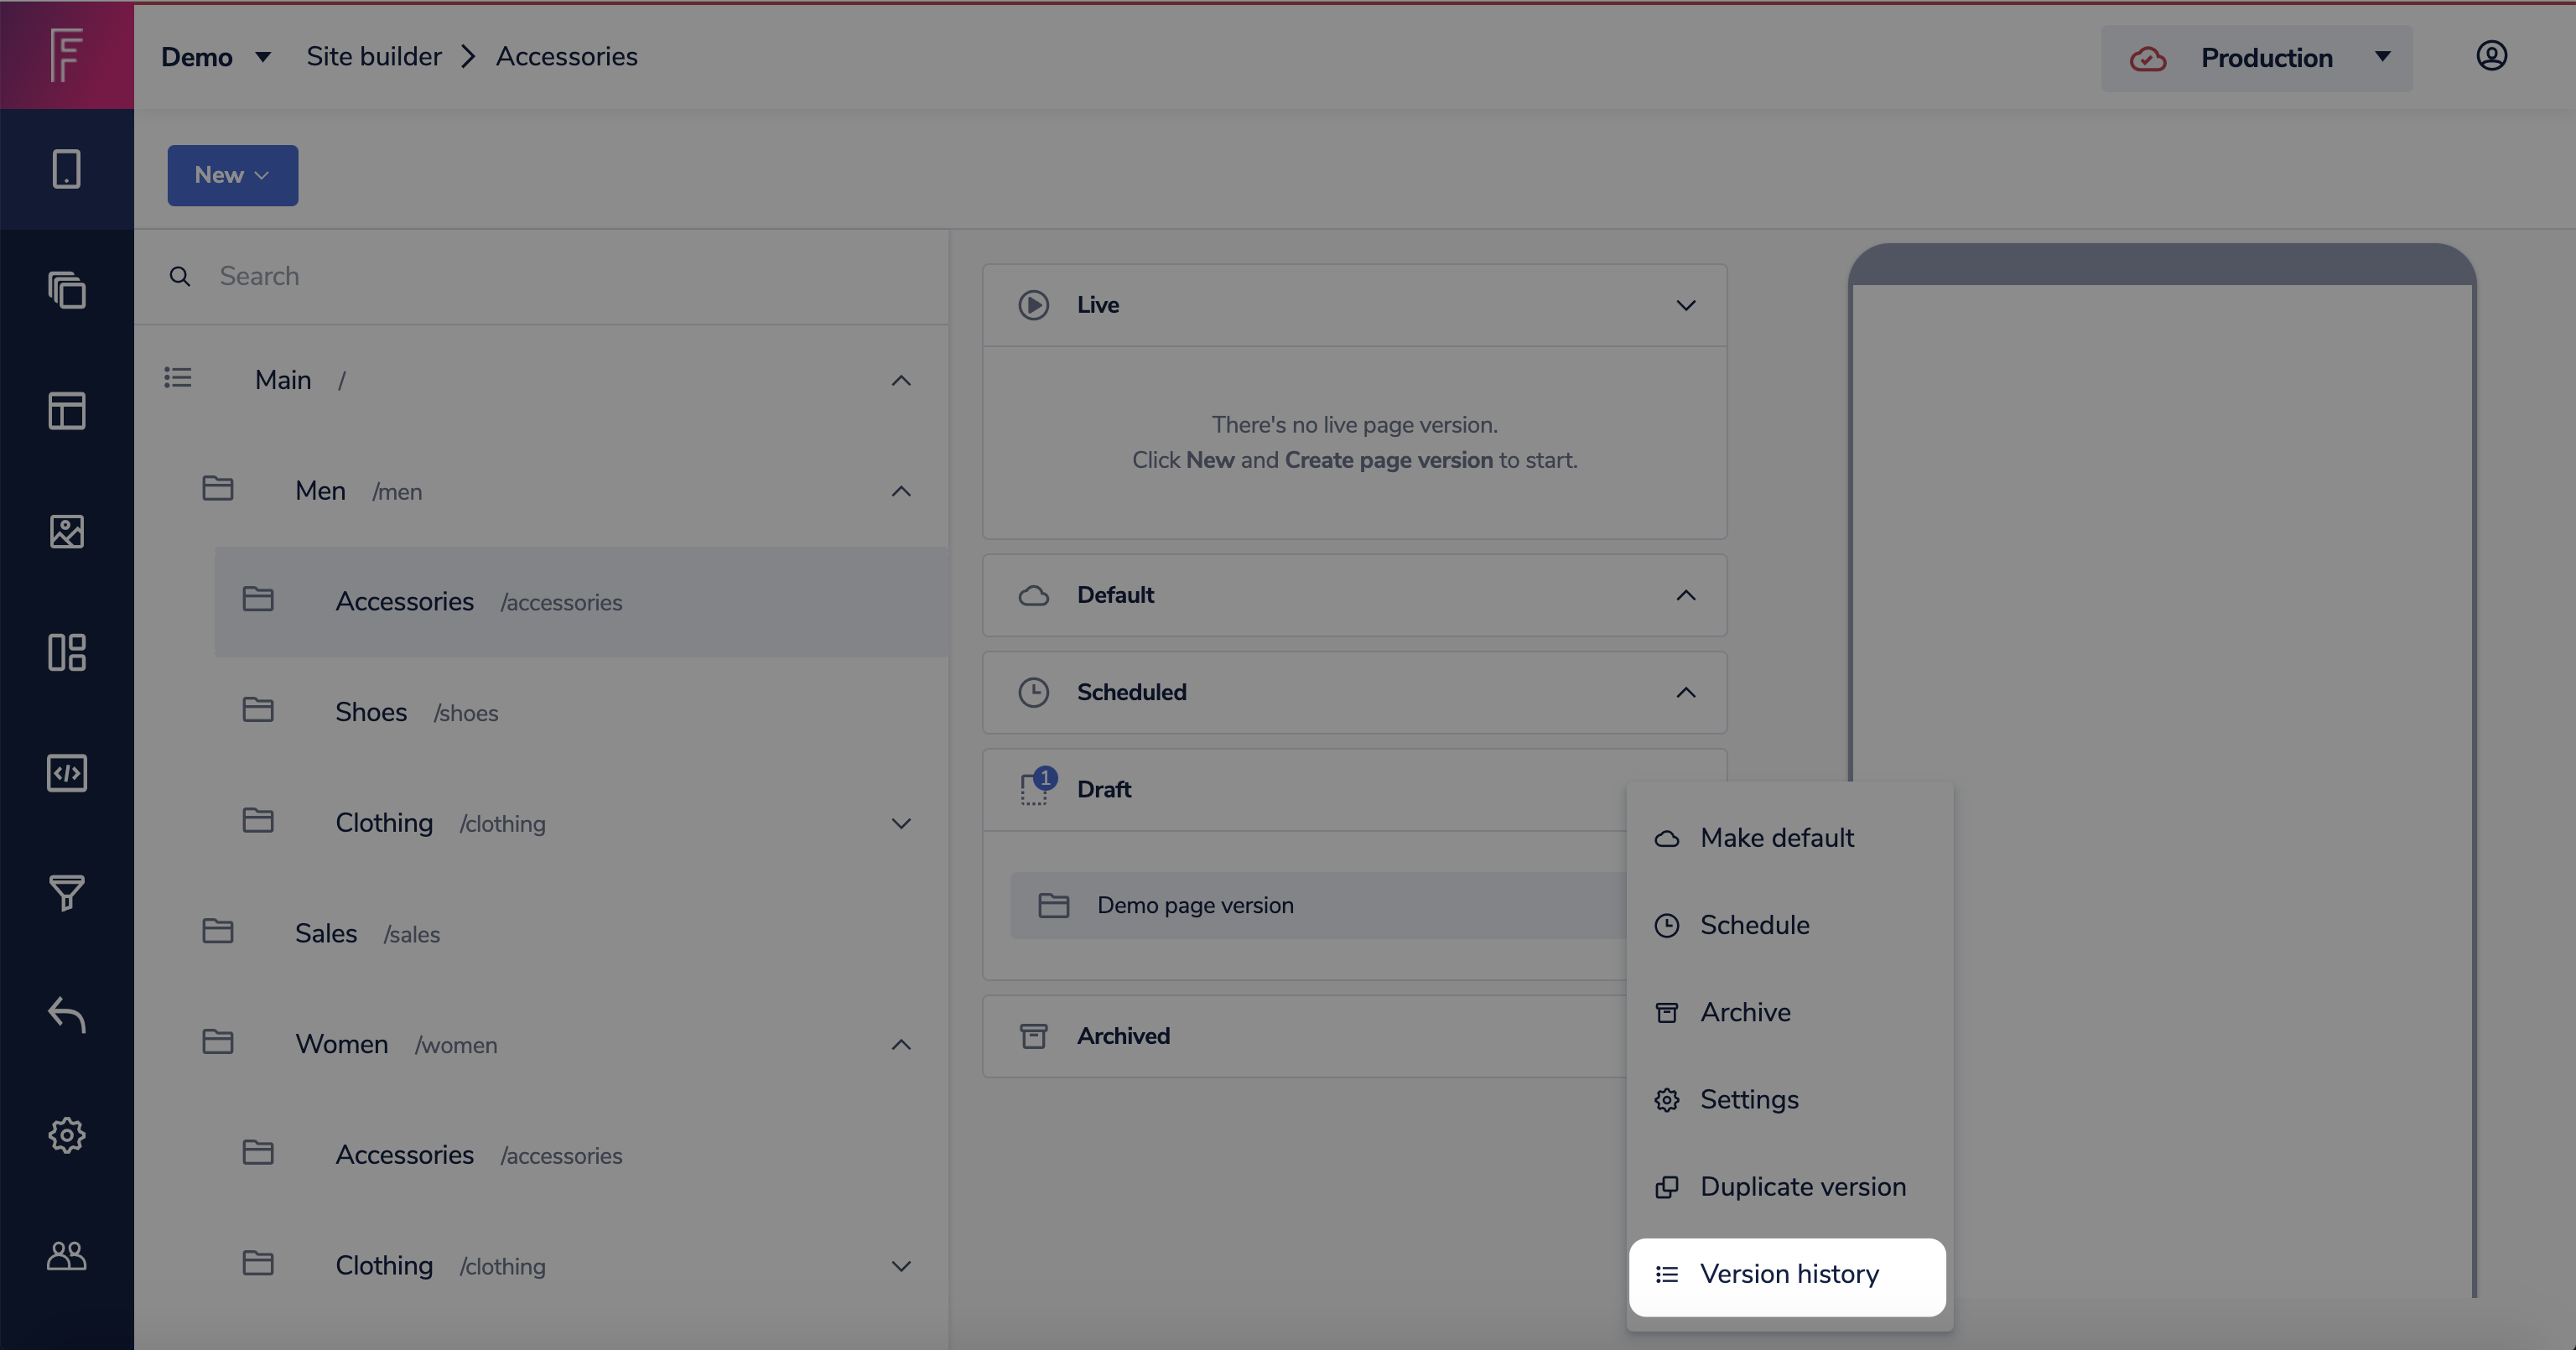The height and width of the screenshot is (1350, 2576).
Task: Toggle the Default section chevron
Action: [x=1686, y=596]
